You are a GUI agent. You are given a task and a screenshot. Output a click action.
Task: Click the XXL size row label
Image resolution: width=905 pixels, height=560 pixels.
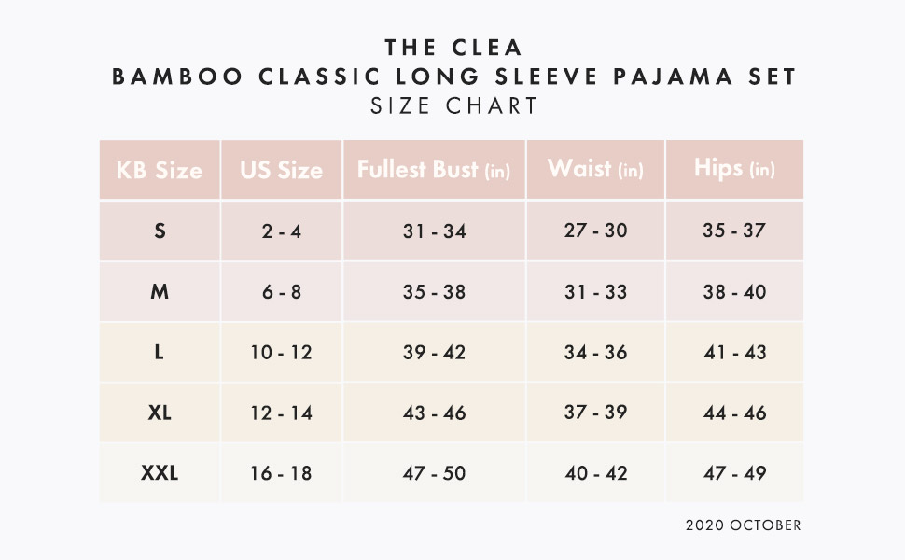[x=160, y=473]
